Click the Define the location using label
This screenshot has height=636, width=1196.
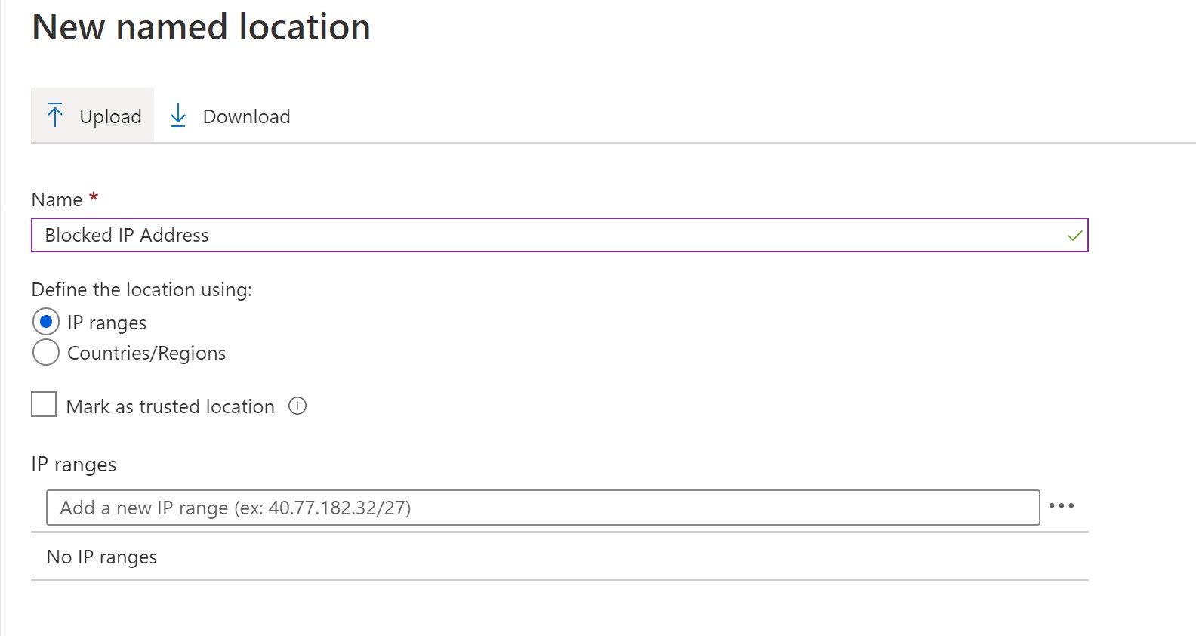click(x=142, y=290)
